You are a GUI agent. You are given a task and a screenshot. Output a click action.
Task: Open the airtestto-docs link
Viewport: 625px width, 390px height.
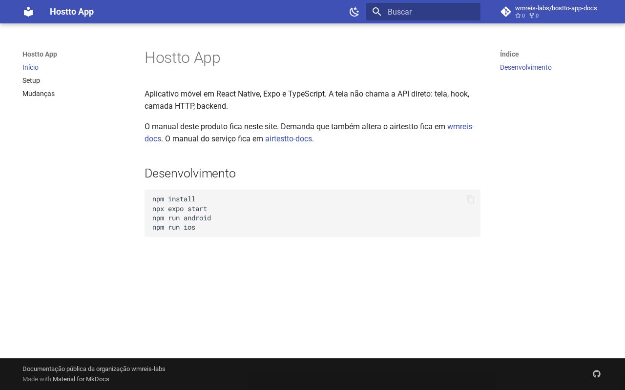[x=289, y=139]
